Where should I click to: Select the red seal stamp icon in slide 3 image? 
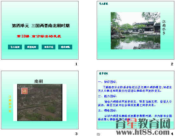tap(24, 91)
